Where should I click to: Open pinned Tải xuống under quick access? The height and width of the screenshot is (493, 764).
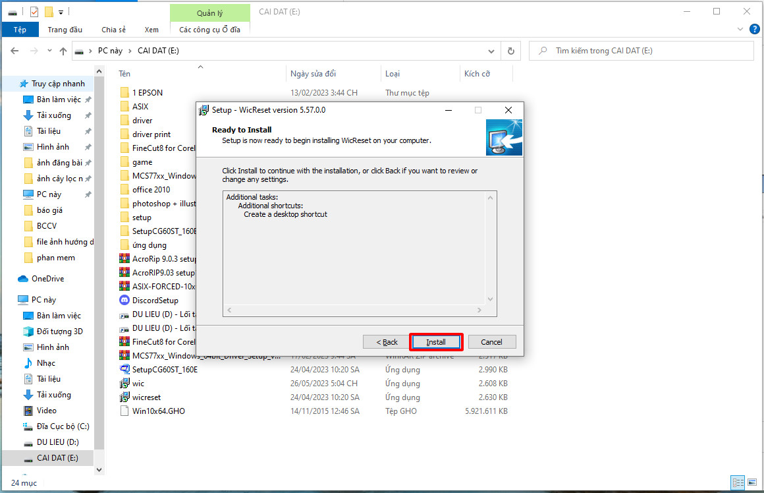point(53,115)
